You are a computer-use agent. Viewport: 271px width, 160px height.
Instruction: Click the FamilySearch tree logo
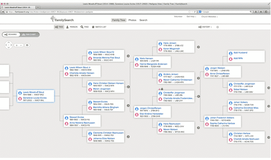coord(62,19)
